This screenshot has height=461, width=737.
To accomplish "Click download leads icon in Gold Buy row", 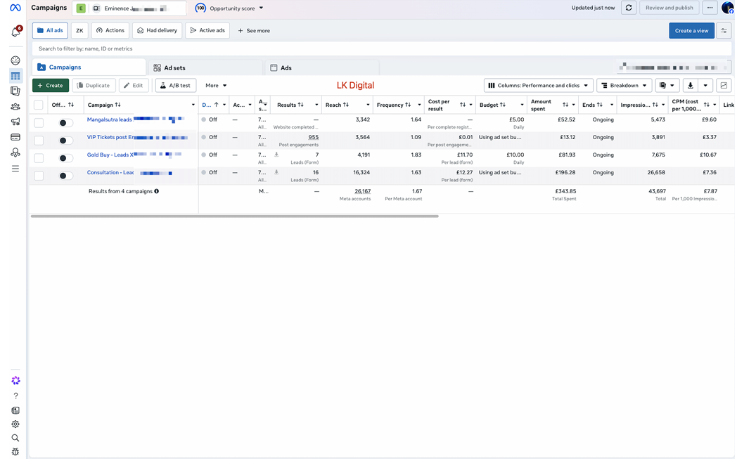I will pyautogui.click(x=276, y=155).
